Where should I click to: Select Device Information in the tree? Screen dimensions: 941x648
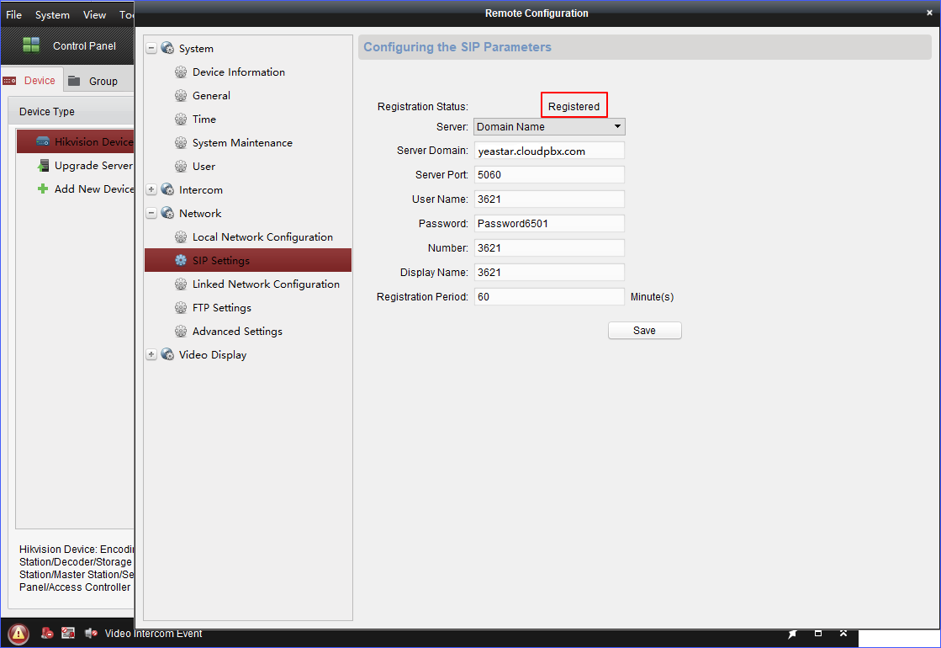[x=238, y=72]
